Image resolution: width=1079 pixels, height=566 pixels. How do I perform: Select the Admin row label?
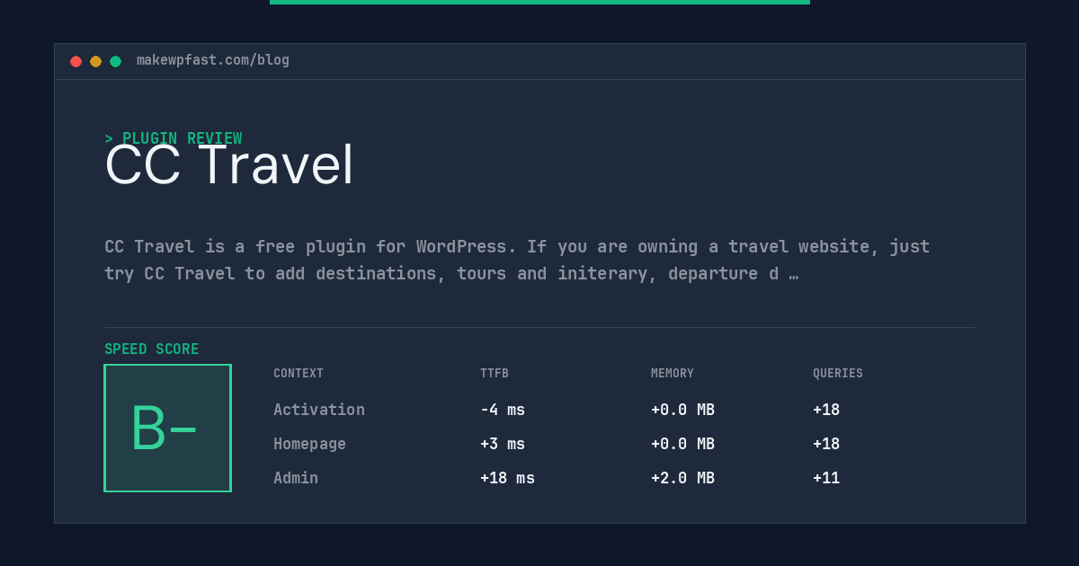coord(296,478)
